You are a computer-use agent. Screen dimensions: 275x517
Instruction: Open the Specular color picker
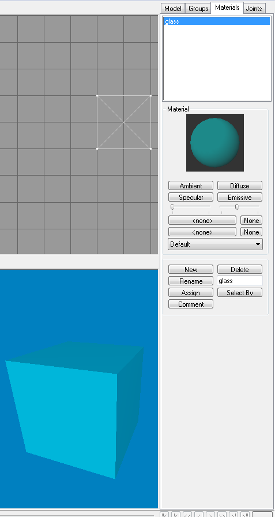coord(191,197)
